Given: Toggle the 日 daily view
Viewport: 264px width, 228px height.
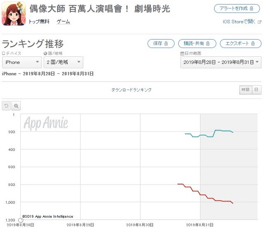Looking at the screenshot, I should coord(256,90).
